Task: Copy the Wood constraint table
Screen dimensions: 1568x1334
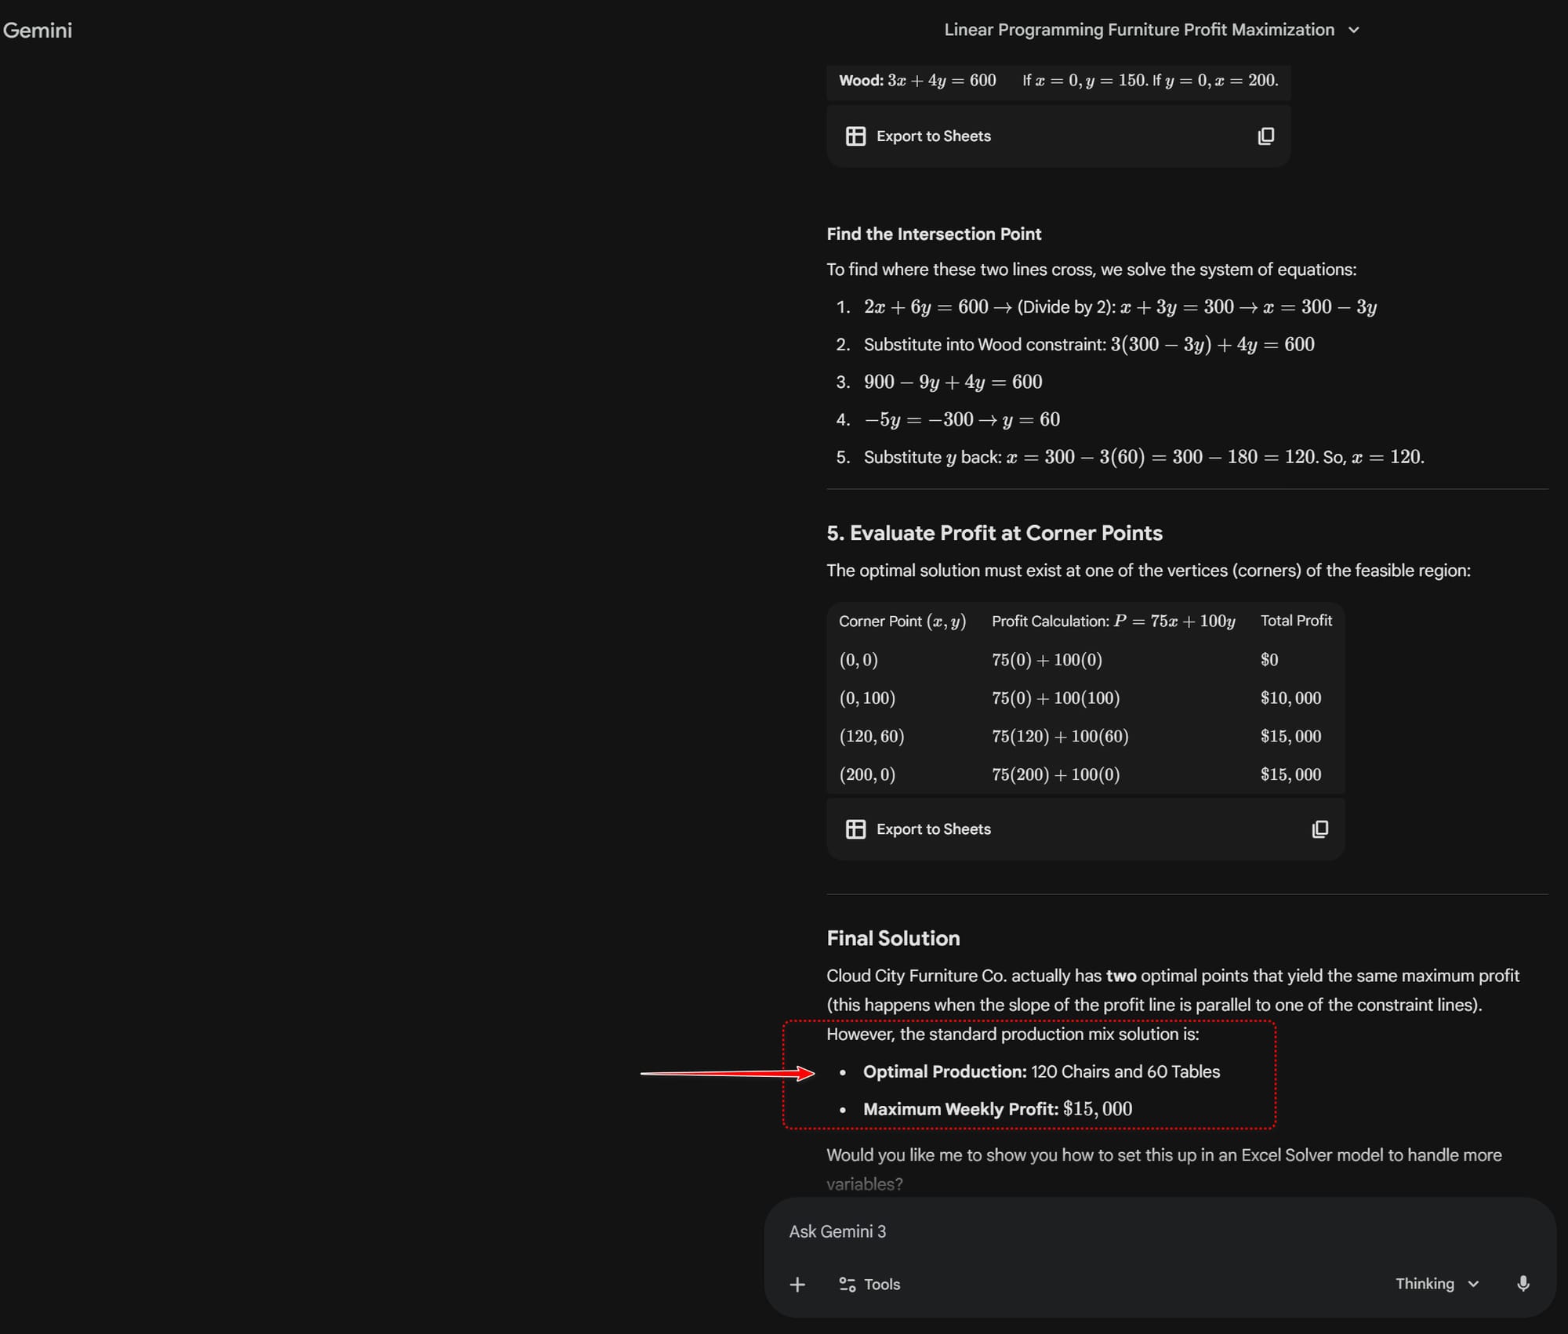Action: click(x=1265, y=136)
